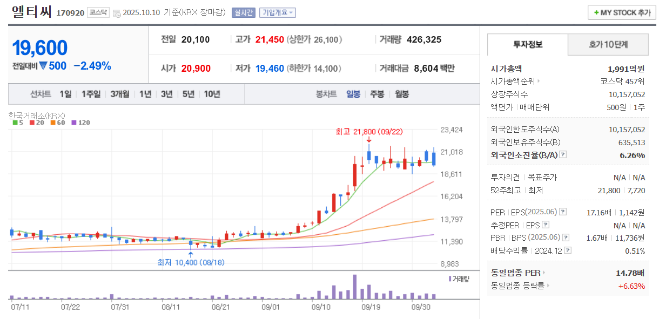Open help icon next to 배당수익률 2024.12
Image resolution: width=659 pixels, height=319 pixels.
[568, 250]
